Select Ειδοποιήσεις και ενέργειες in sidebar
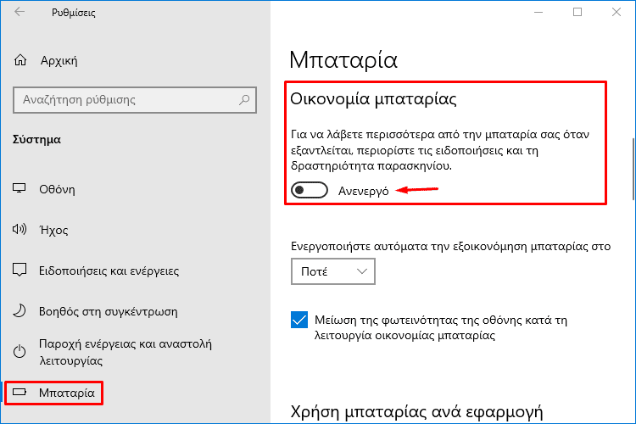Viewport: 636px width, 424px height. pyautogui.click(x=109, y=271)
